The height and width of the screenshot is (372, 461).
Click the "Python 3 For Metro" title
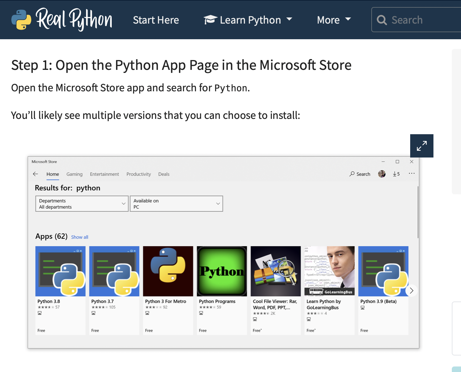point(166,302)
